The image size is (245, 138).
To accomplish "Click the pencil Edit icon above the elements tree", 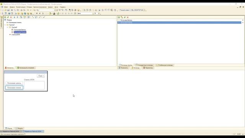I will pos(8,17).
